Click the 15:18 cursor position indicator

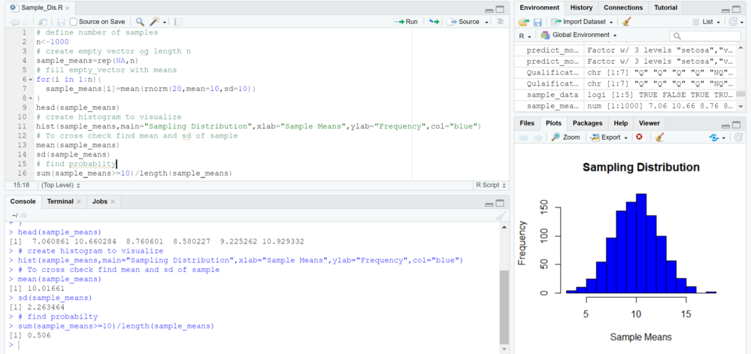click(20, 185)
